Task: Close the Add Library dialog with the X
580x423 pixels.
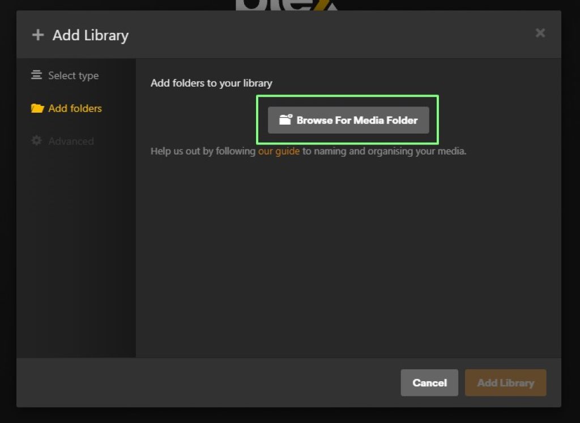Action: [540, 33]
